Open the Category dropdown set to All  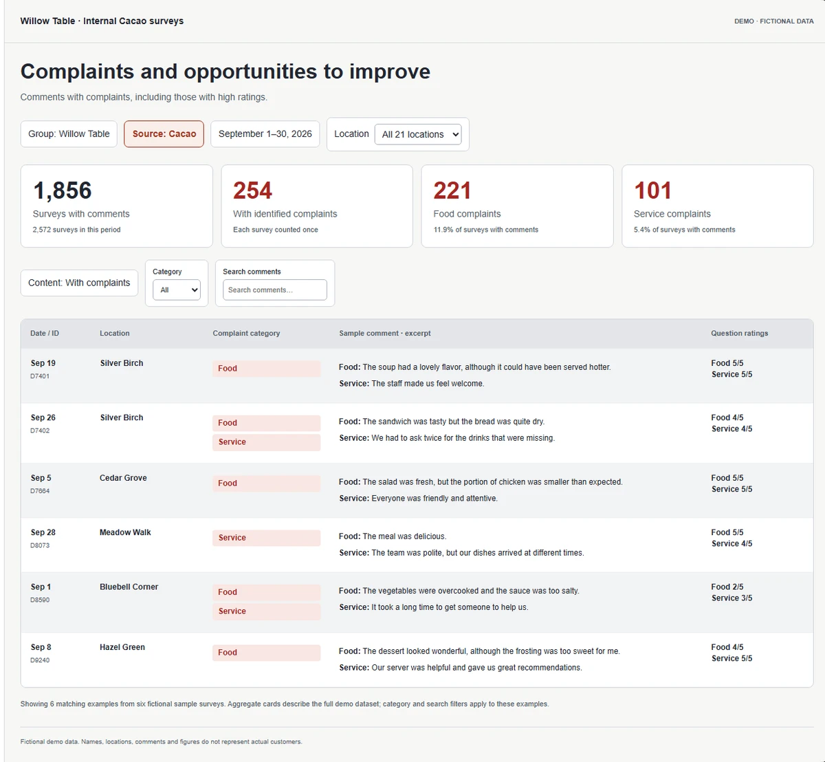click(177, 290)
